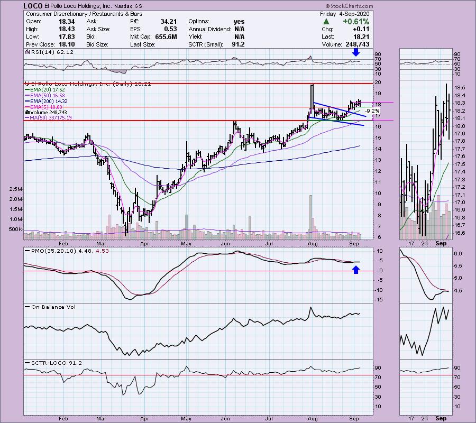Click the 'SCTR (Small):' label in header
Screen dimensions: 476x423
[206, 44]
